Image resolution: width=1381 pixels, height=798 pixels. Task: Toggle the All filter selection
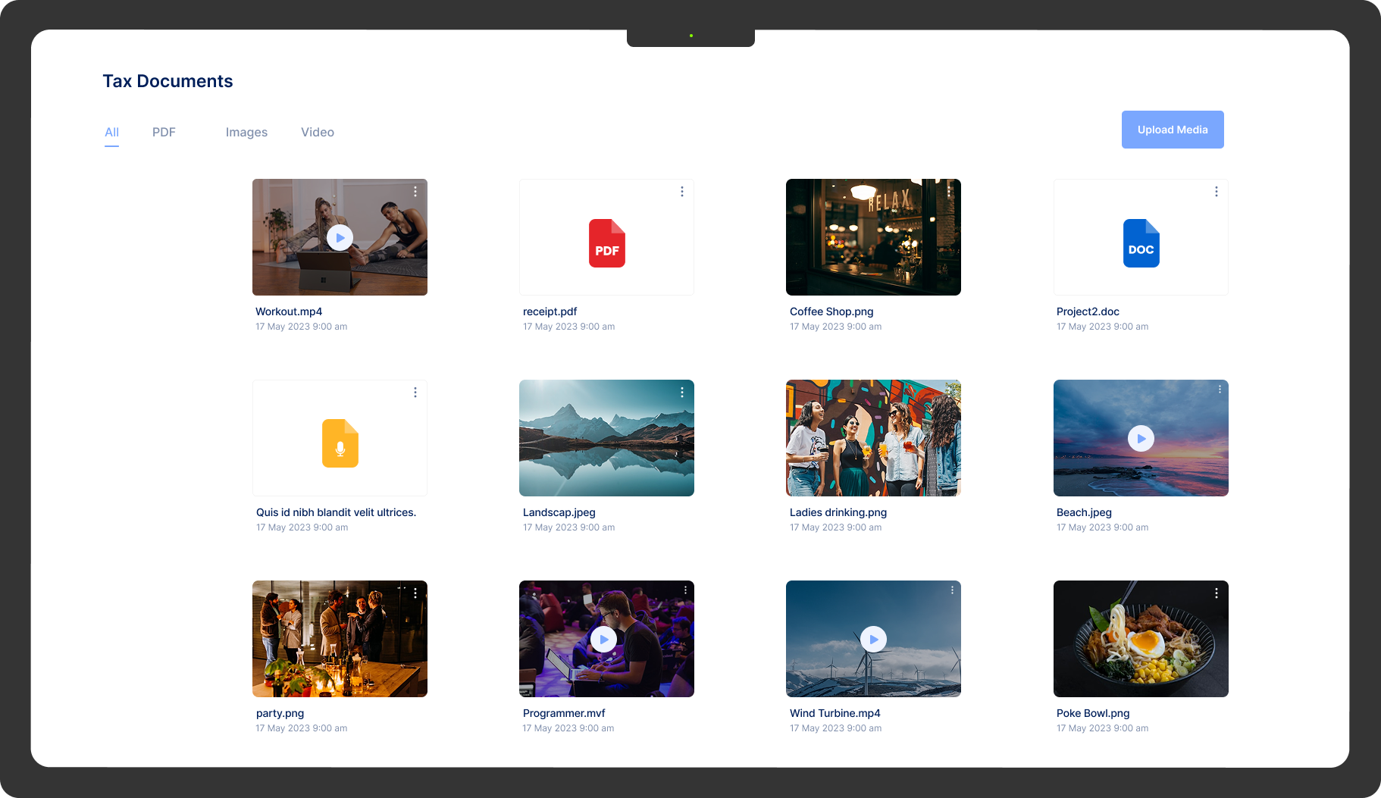(111, 132)
